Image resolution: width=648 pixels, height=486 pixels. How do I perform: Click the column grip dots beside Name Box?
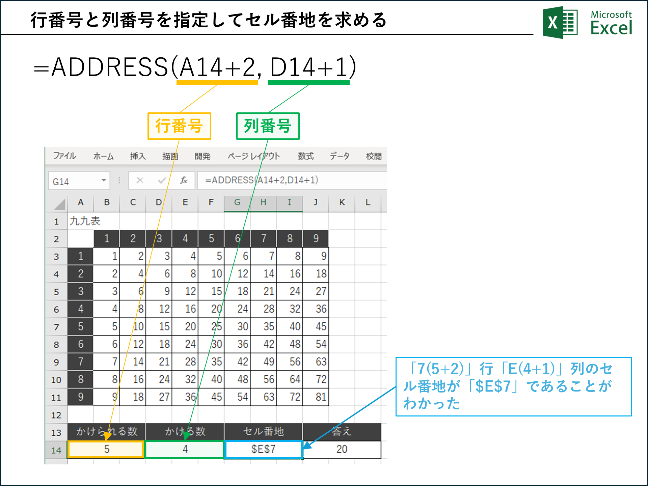[x=119, y=181]
